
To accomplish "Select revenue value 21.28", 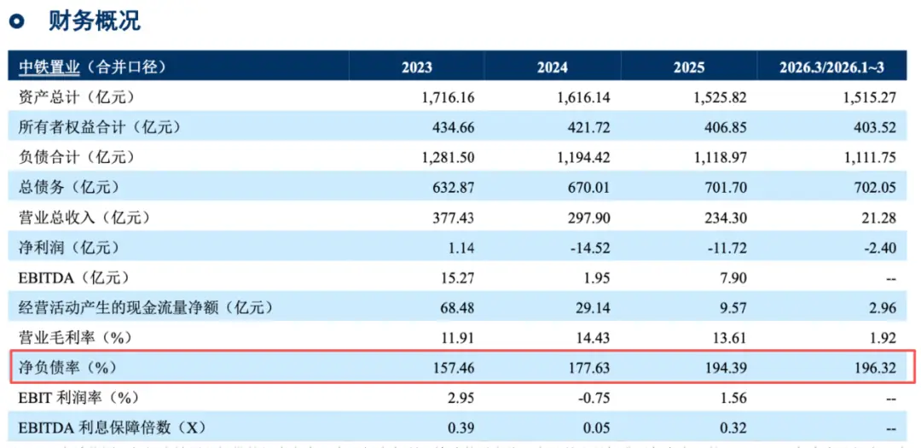I will point(880,218).
